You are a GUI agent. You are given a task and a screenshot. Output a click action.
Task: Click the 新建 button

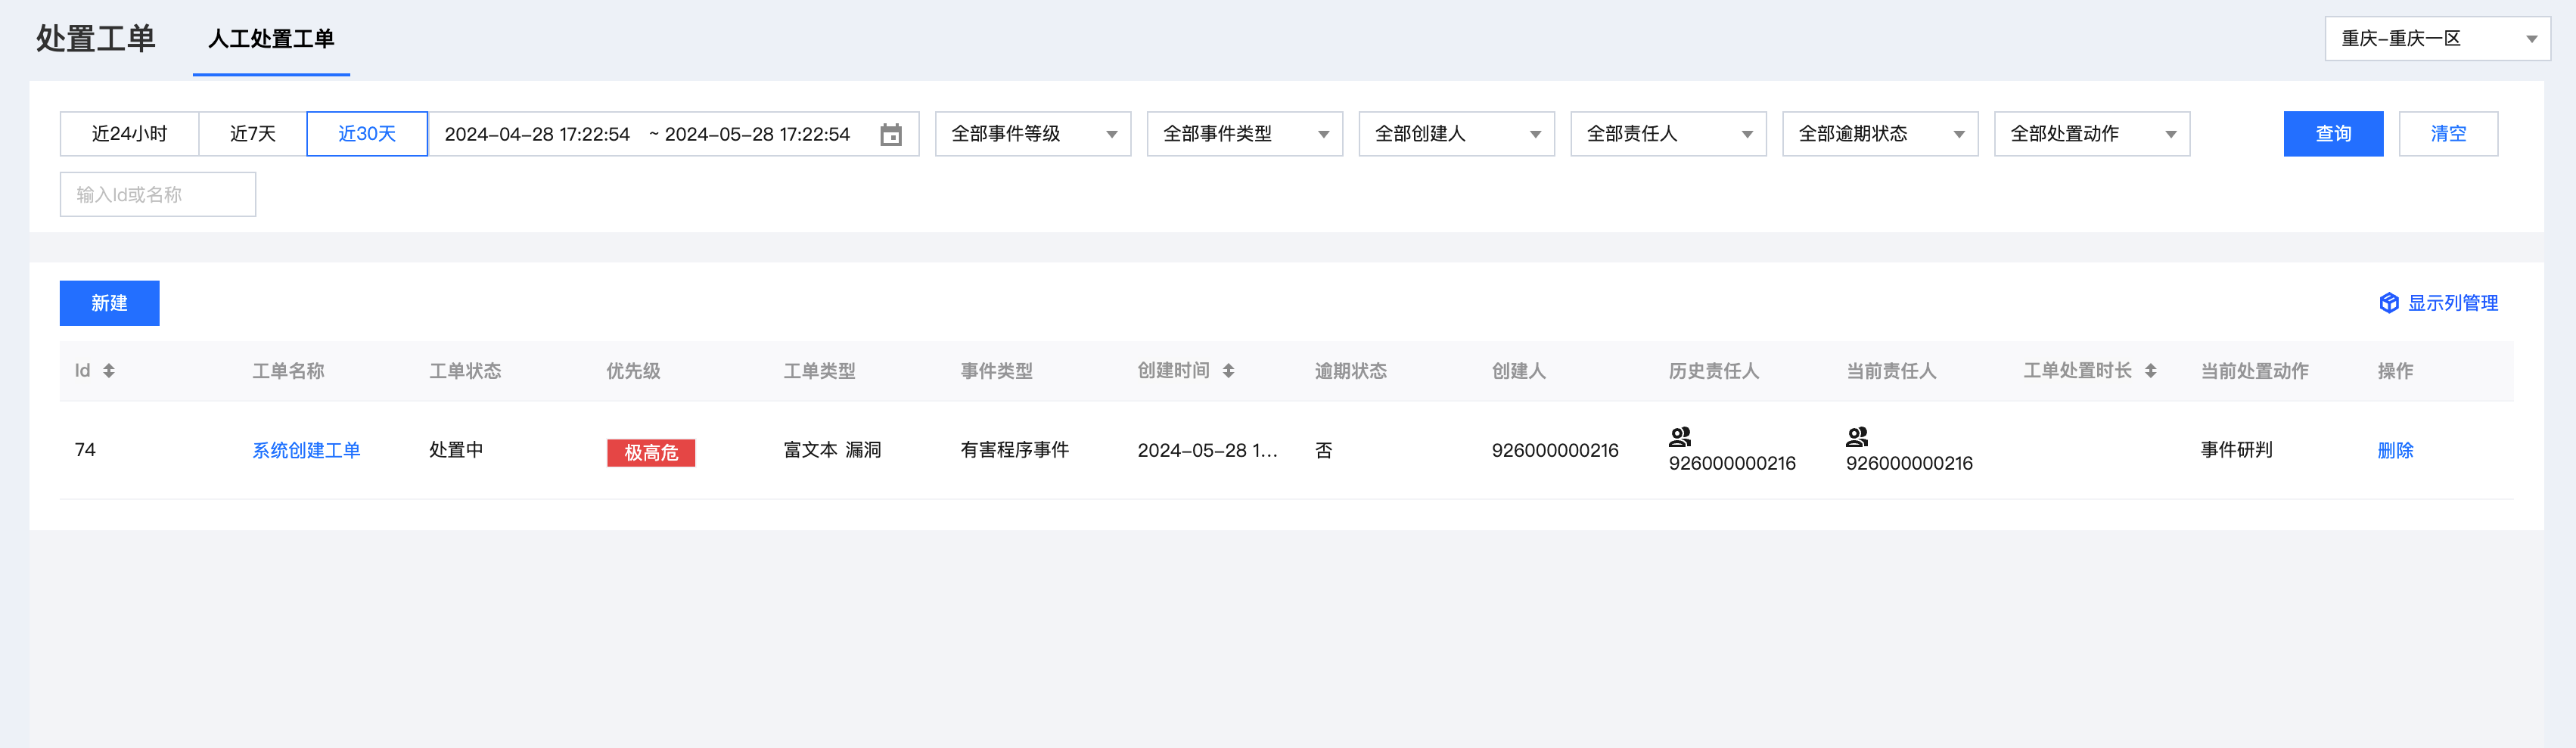click(110, 303)
